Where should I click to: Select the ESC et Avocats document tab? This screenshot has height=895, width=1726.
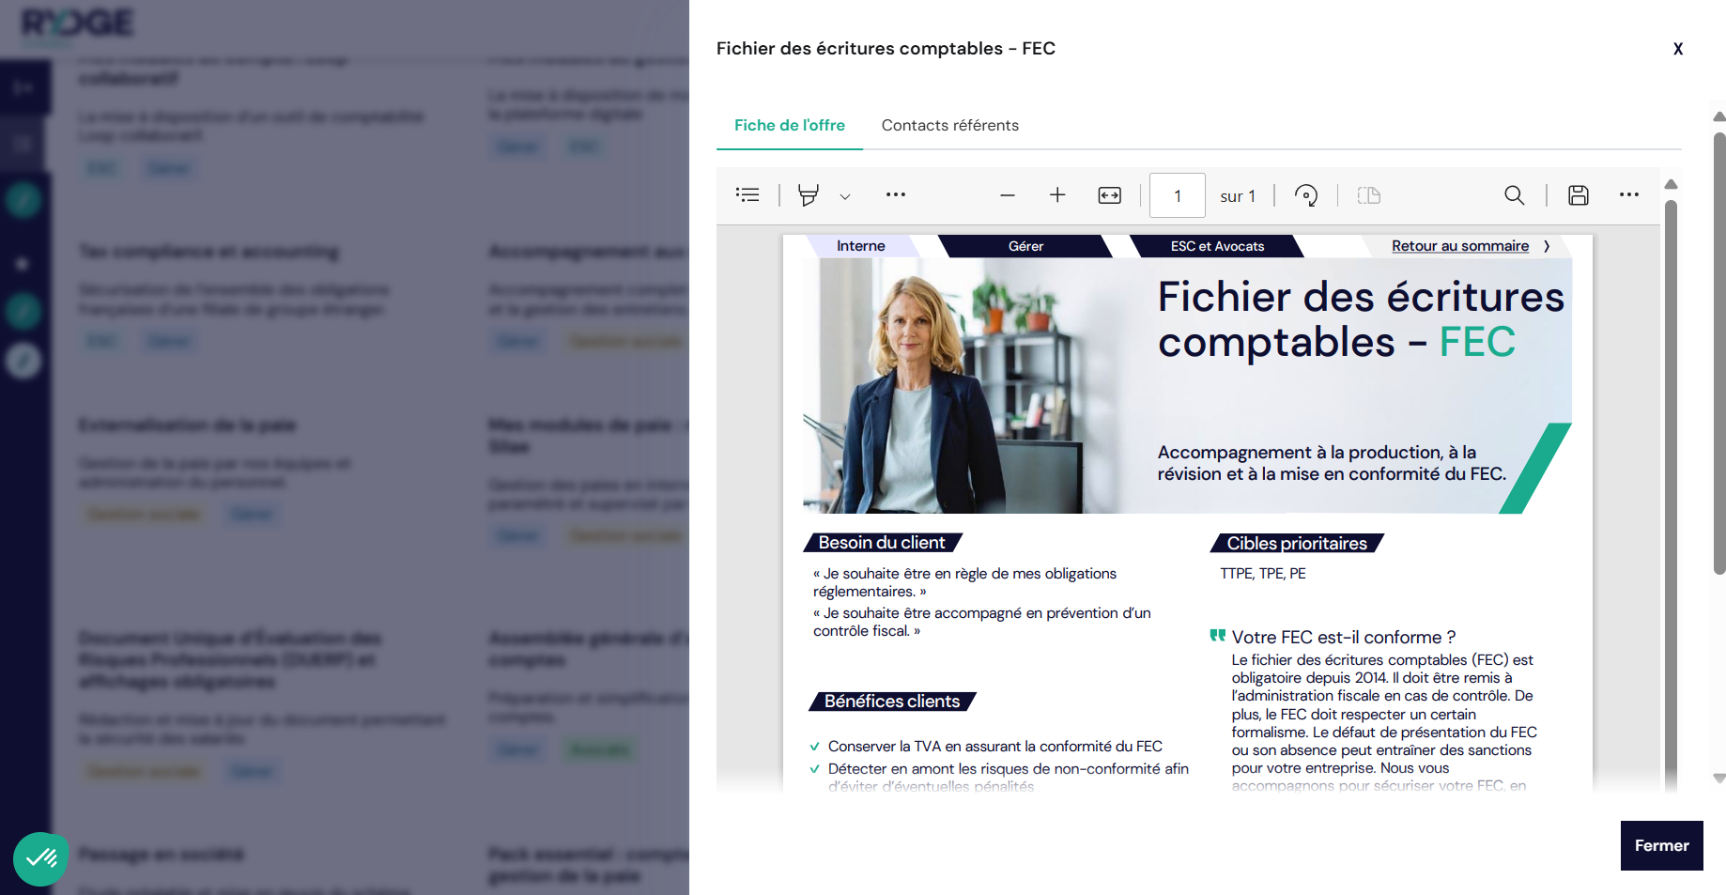click(x=1217, y=246)
